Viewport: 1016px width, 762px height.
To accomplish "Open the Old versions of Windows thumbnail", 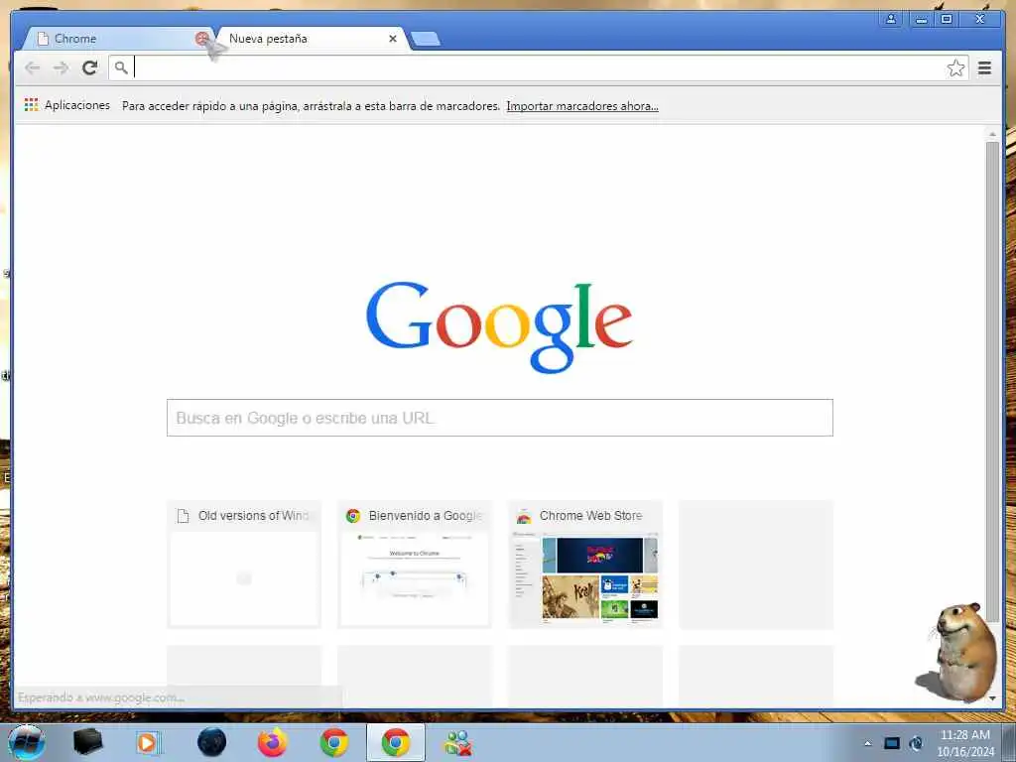I will (244, 564).
